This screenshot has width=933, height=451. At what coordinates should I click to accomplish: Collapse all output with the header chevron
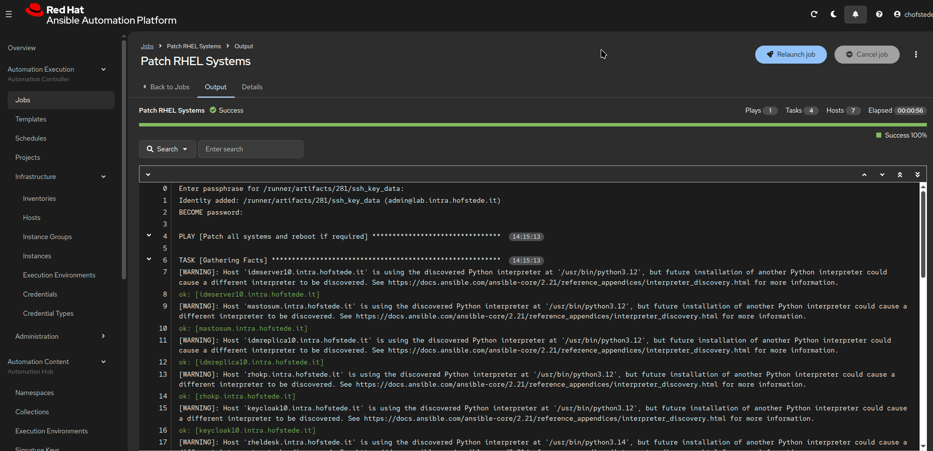coord(148,174)
